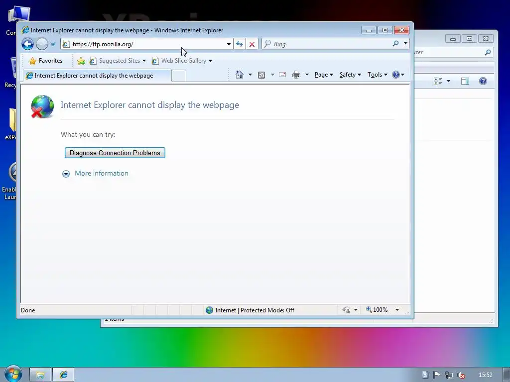Click the IE icon in title bar

pos(25,30)
